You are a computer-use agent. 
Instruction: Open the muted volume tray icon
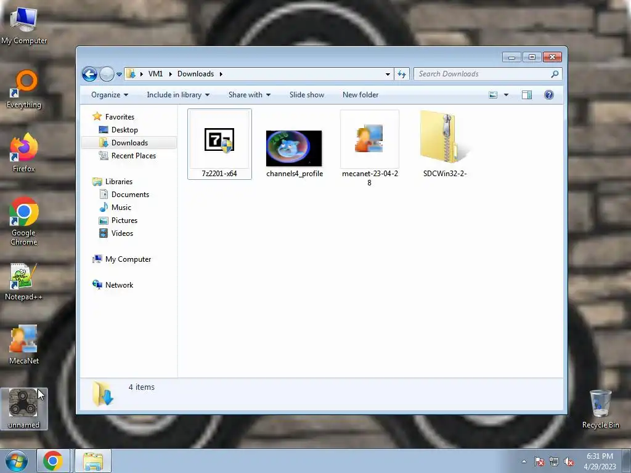[569, 461]
